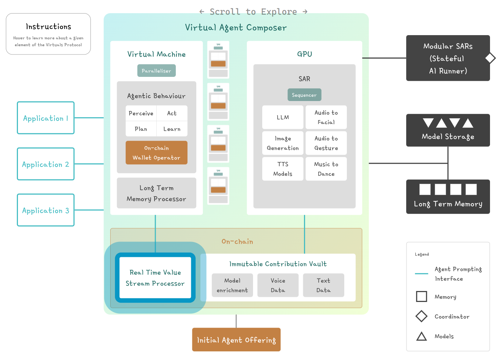
Task: Click the TTS Models tile
Action: [283, 169]
